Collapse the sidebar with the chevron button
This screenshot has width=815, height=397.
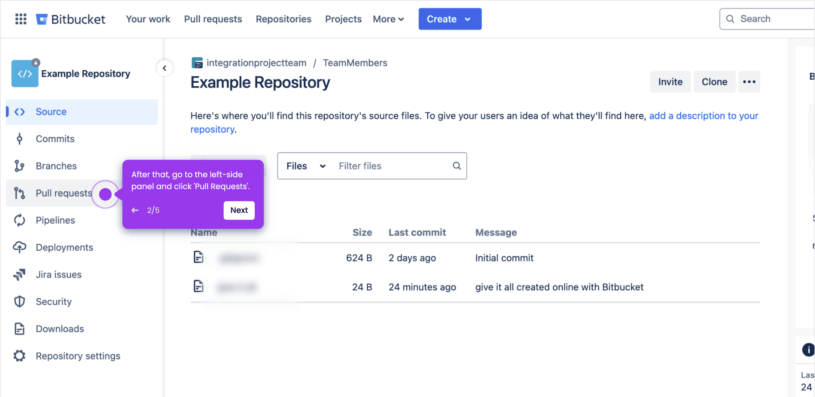pos(164,68)
